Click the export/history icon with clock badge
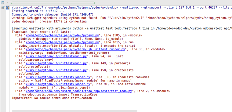This screenshot has height=112, width=232. pyautogui.click(x=3, y=8)
